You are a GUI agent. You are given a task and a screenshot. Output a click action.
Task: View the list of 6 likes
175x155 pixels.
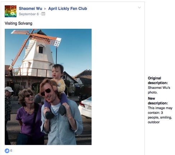pos(11,151)
